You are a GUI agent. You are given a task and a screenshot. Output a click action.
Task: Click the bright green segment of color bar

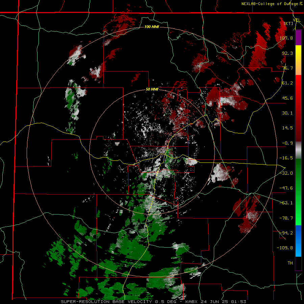298,218
